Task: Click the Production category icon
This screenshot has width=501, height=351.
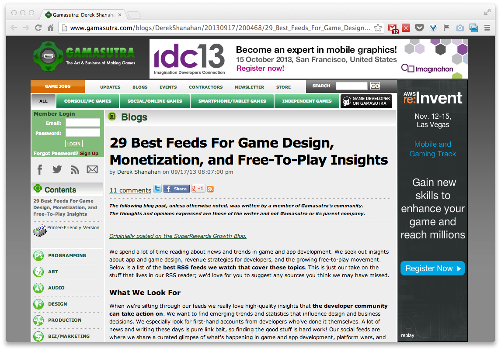Action: [38, 320]
